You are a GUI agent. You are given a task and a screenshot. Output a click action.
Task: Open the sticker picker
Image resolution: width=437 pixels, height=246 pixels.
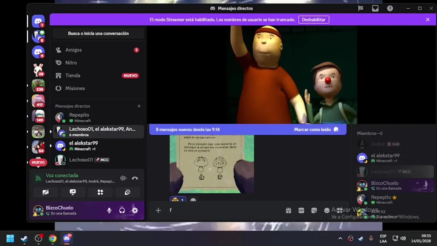click(314, 210)
